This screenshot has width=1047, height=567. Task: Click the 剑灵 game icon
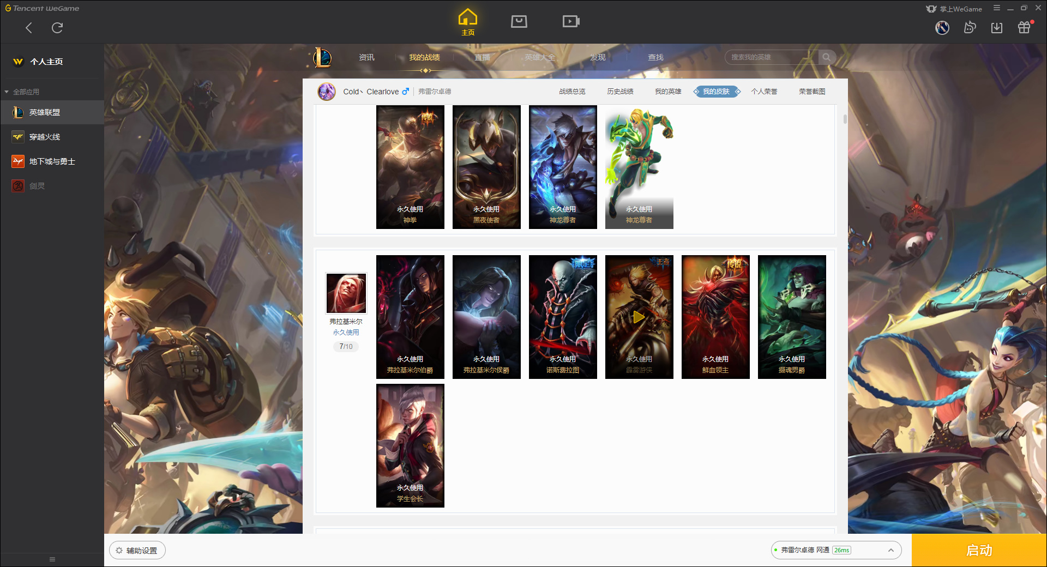18,186
